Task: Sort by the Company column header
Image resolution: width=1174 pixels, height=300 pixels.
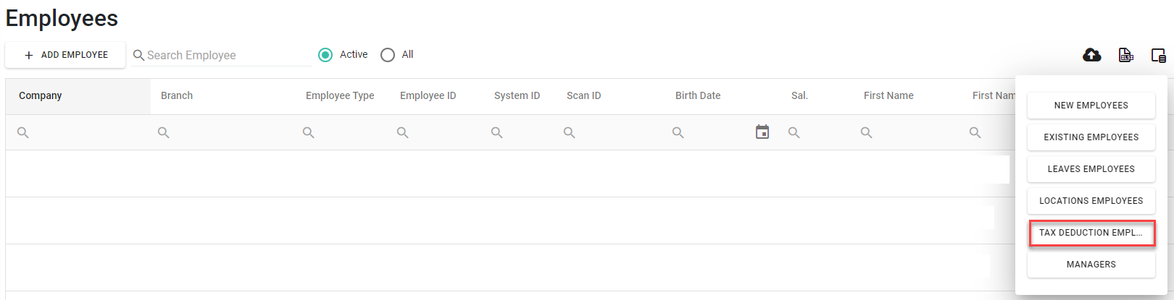Action: click(41, 95)
